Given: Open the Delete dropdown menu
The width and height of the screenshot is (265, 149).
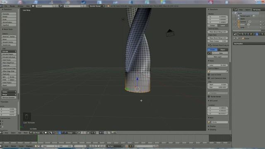Looking at the screenshot, I should tap(9, 92).
